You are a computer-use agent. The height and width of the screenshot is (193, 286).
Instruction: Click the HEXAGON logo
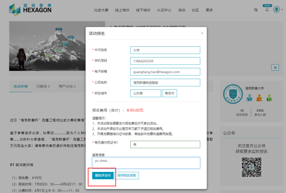point(30,9)
